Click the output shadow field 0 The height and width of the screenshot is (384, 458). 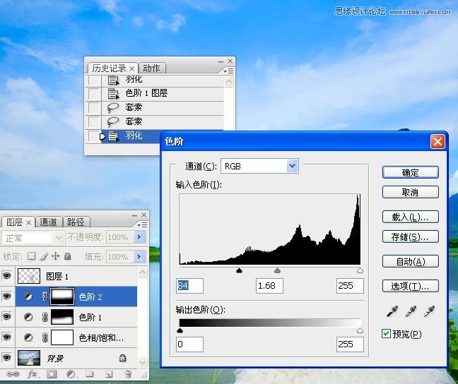189,344
